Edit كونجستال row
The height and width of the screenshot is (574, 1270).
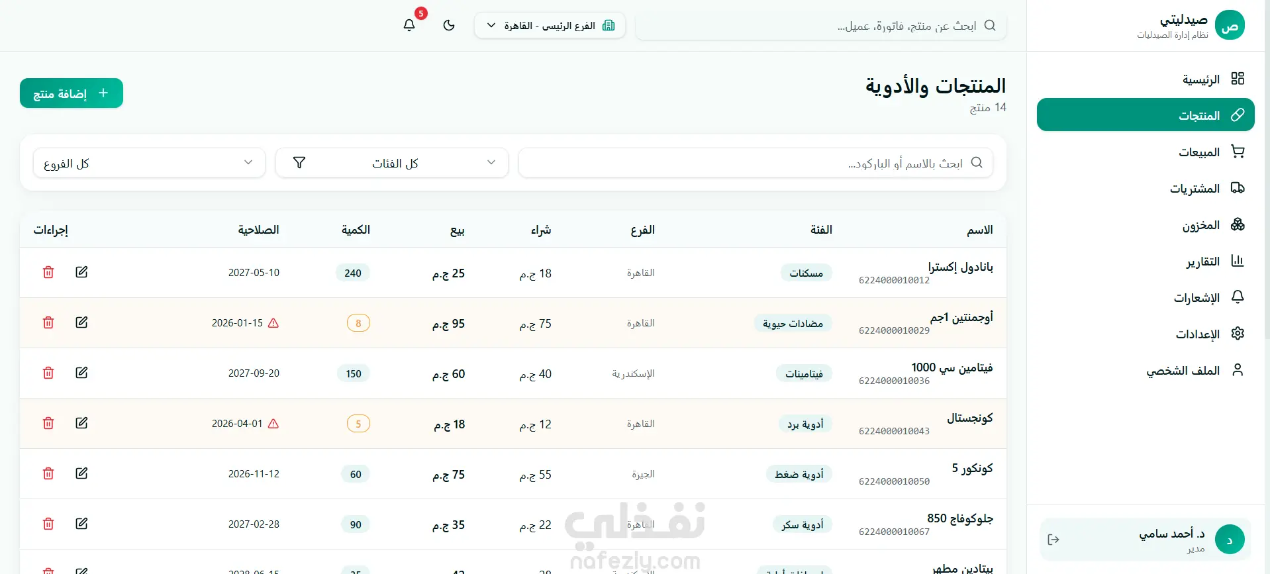pos(81,423)
